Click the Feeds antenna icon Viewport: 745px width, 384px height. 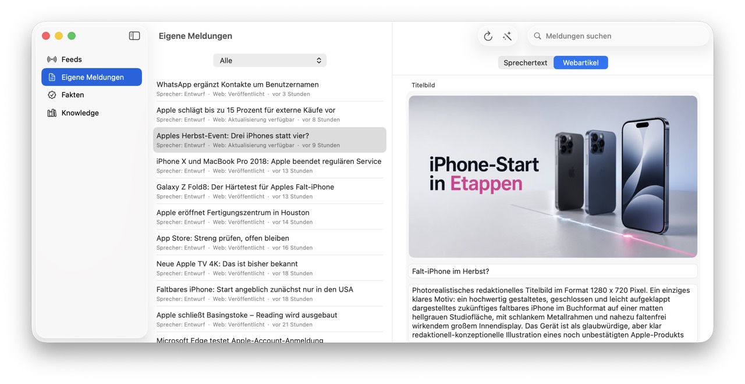[x=52, y=59]
